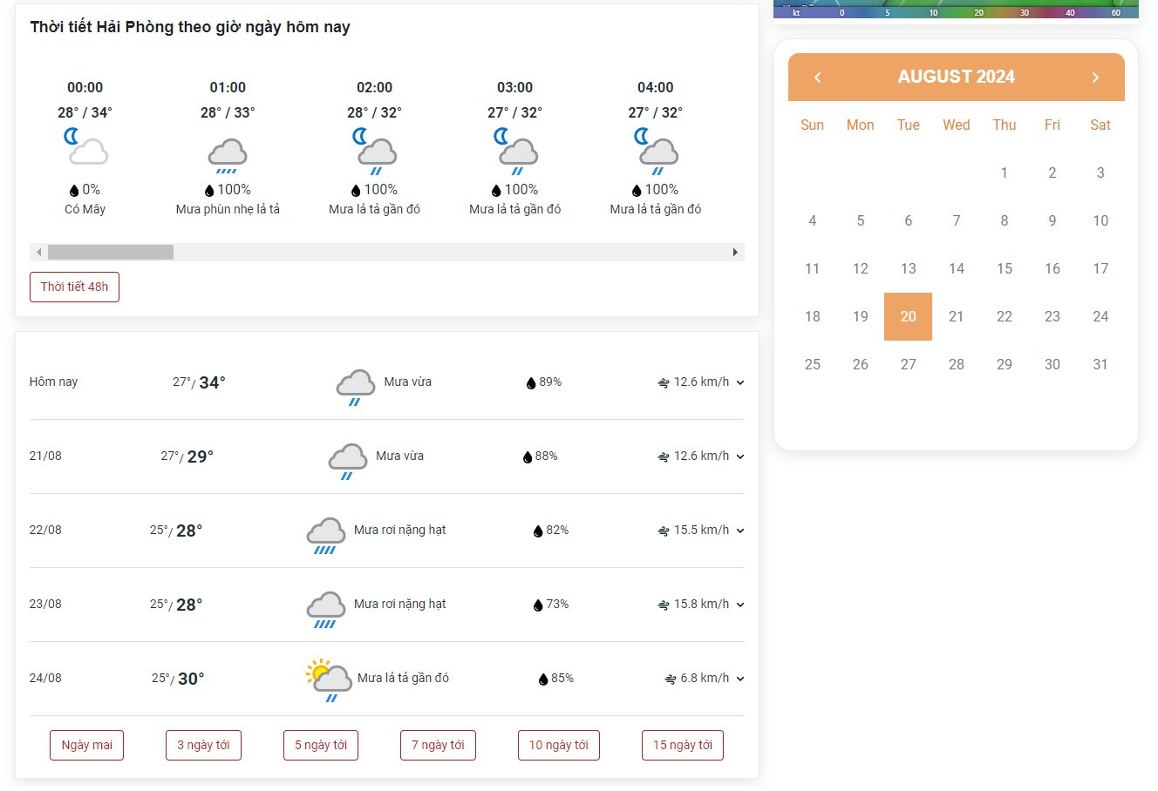
Task: Open the 3 ngày tới forecast
Action: (x=203, y=745)
